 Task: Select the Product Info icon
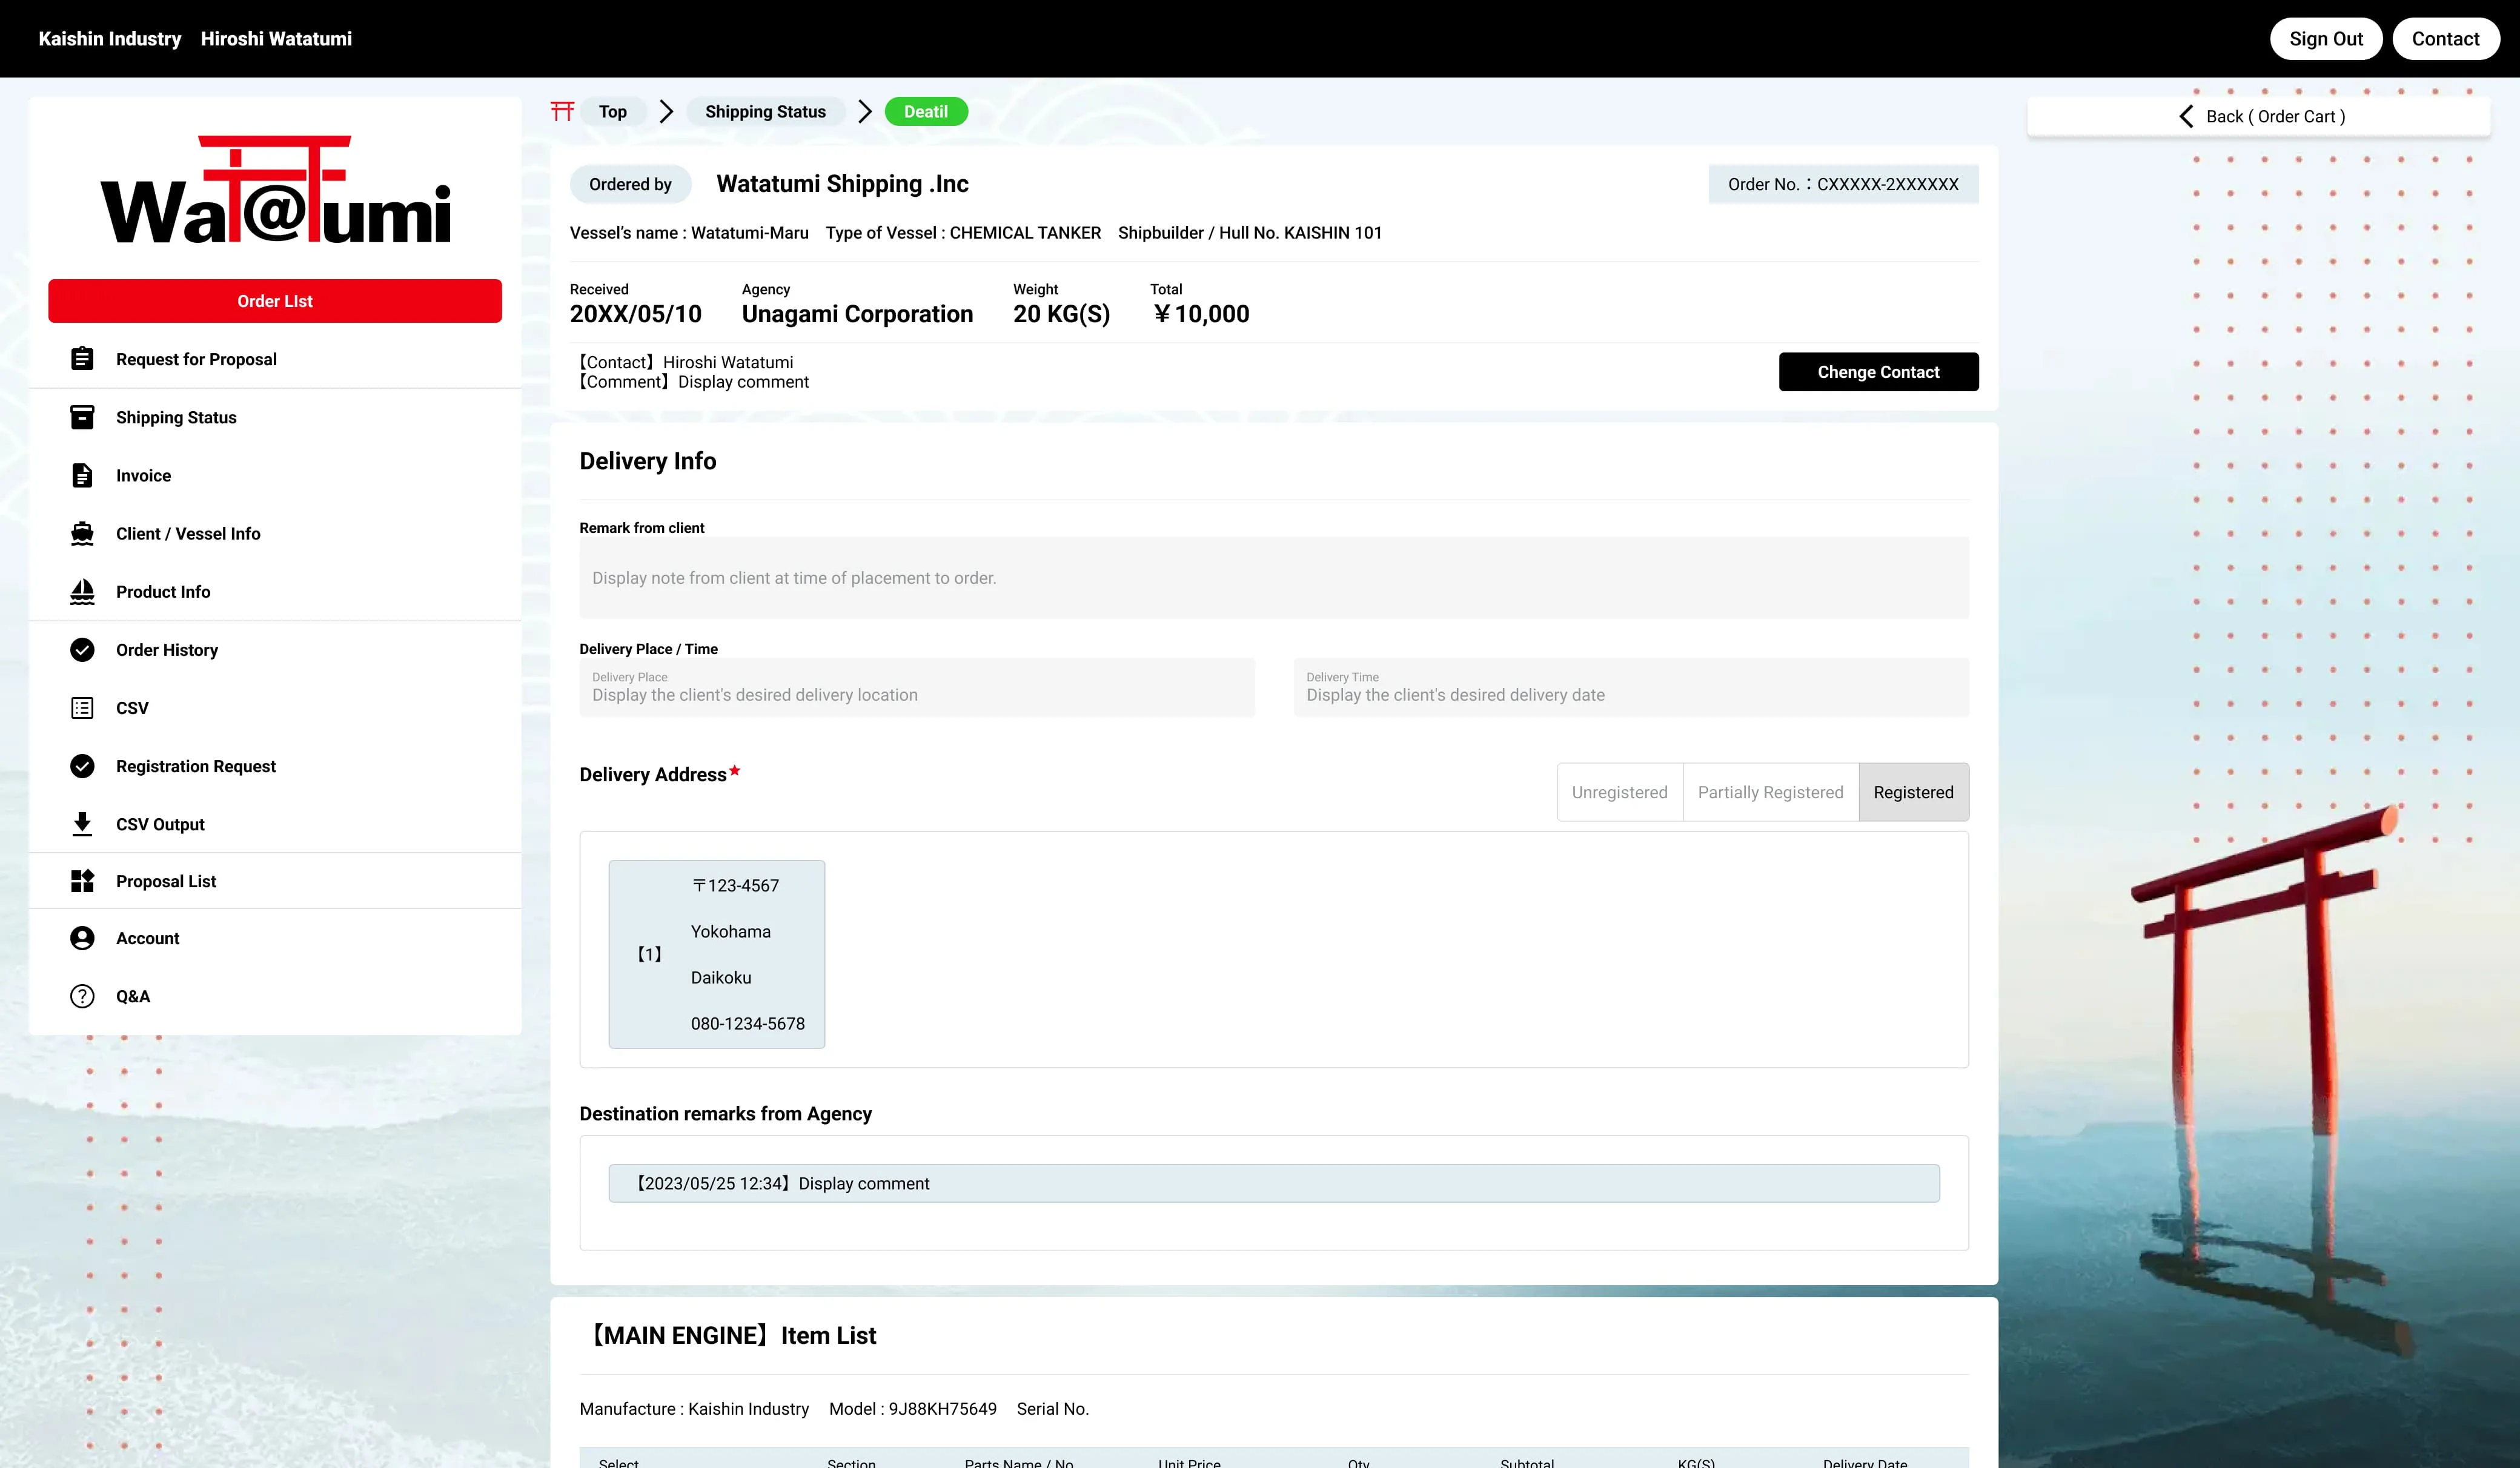(x=82, y=591)
